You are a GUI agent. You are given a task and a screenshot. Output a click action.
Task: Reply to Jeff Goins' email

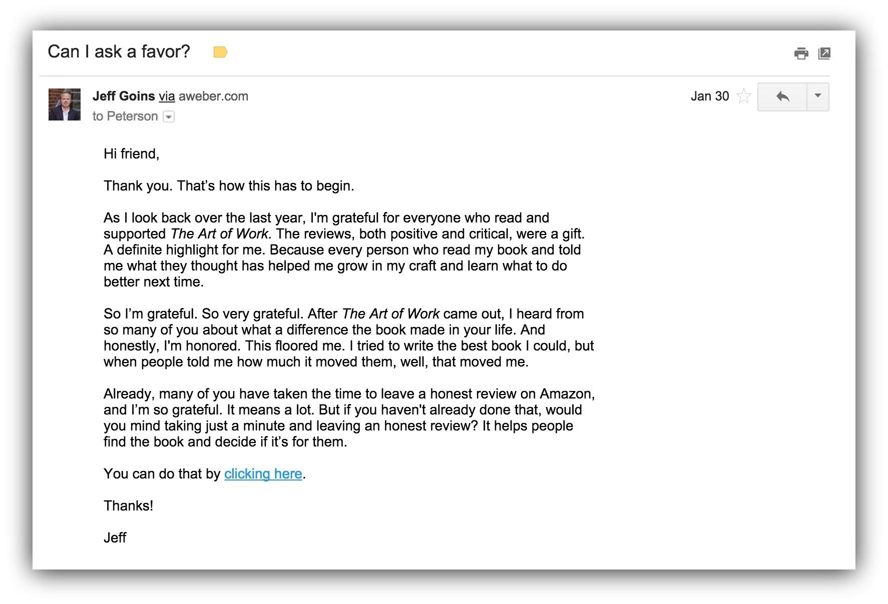click(x=782, y=96)
